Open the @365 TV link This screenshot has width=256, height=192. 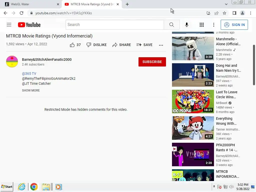[29, 74]
